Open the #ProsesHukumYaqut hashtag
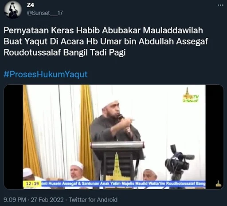Viewport: 227px width, 206px height. 46,74
